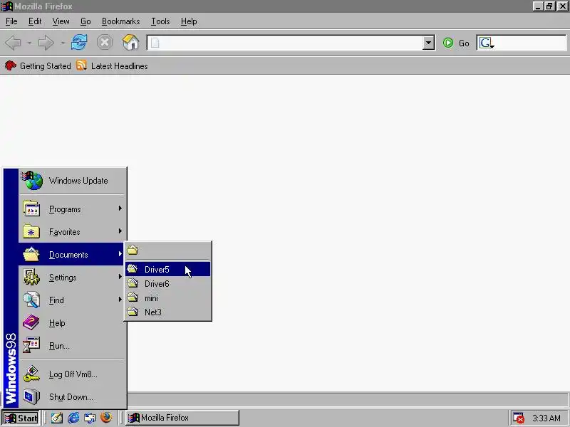Screen dimensions: 570x427
Task: Open Driver5 in the Documents submenu
Action: [x=167, y=269]
